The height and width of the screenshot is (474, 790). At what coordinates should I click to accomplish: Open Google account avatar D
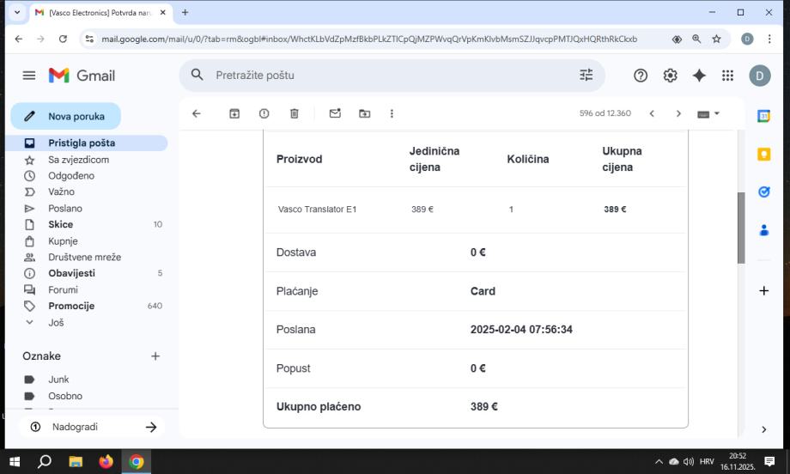click(759, 76)
